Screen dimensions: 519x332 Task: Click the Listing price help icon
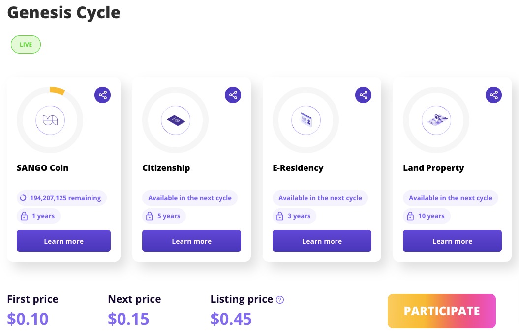(280, 300)
